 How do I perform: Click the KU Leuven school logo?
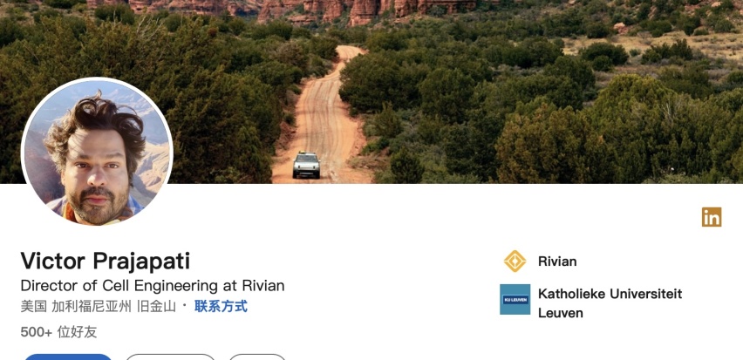[x=515, y=299]
